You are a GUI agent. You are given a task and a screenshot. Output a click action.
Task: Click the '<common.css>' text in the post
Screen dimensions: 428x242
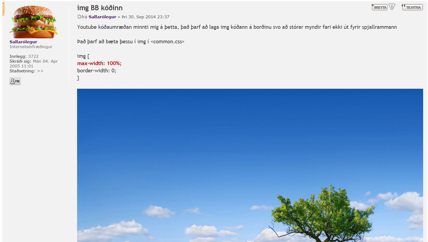pos(167,42)
